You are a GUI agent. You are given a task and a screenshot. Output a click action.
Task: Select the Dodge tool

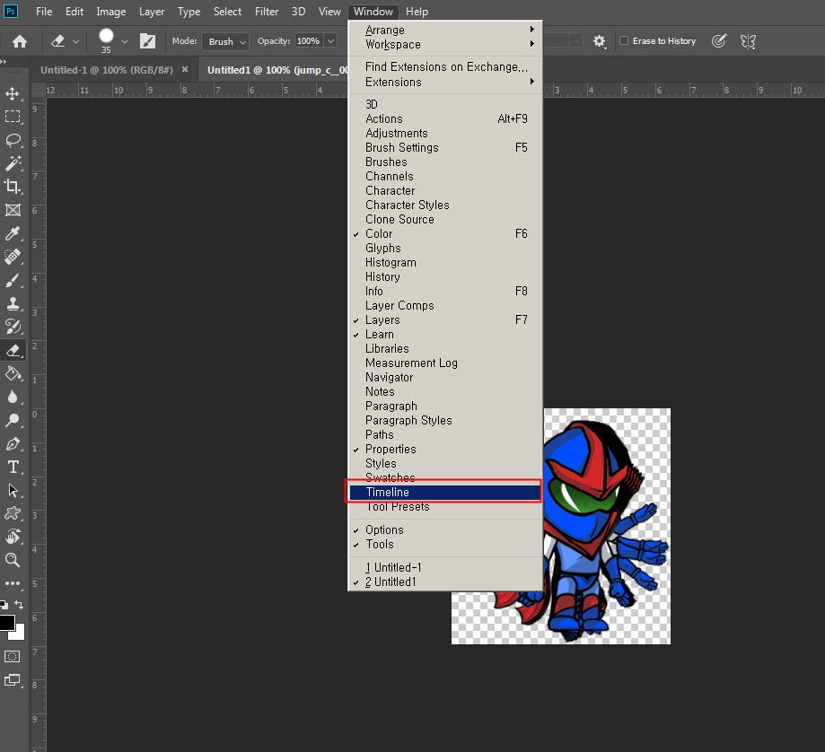click(13, 420)
